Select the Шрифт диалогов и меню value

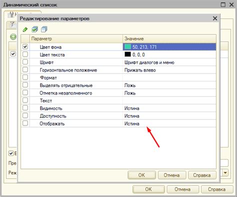click(149, 62)
